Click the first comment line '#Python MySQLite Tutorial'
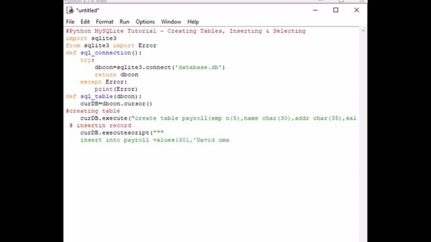Viewport: 431px width, 242px height. (186, 31)
